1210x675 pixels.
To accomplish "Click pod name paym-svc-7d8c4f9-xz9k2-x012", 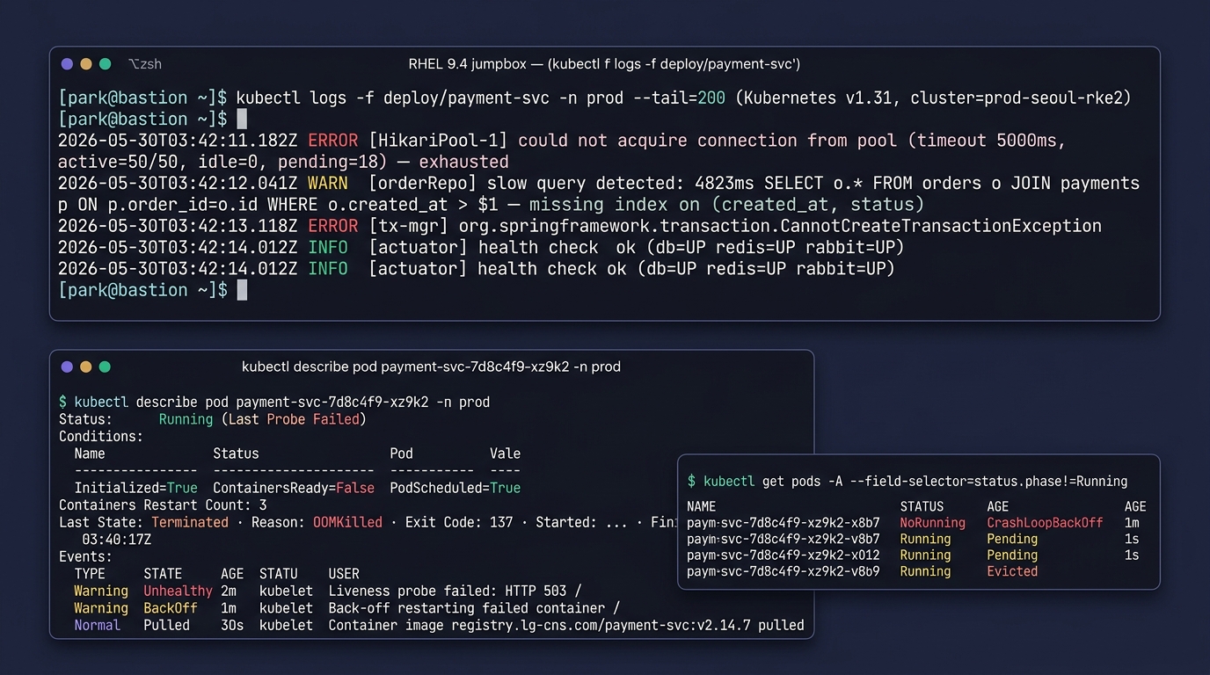I will tap(784, 555).
